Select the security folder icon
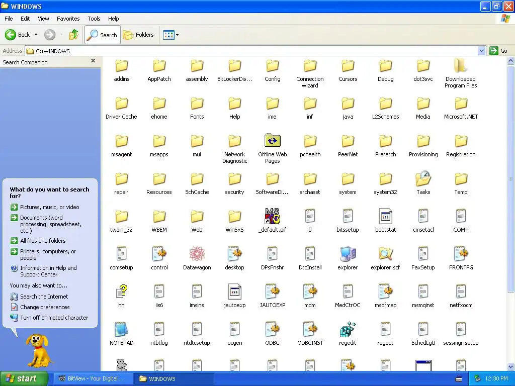The image size is (515, 386). [234, 179]
